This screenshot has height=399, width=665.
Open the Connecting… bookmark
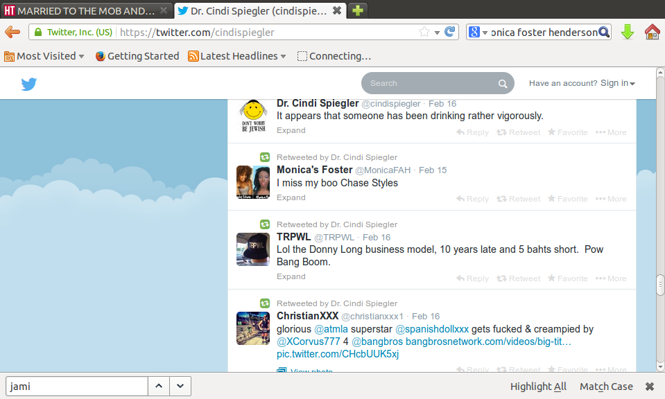(334, 56)
